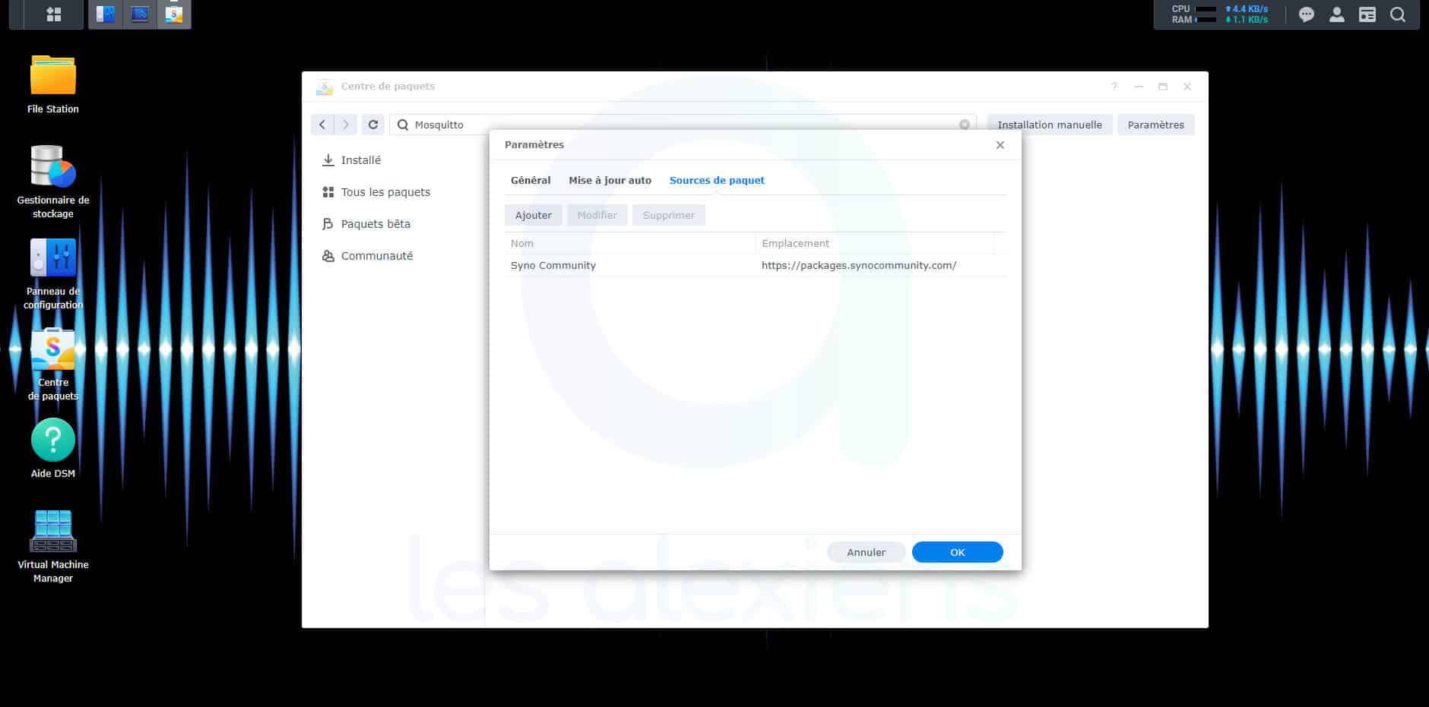The height and width of the screenshot is (707, 1429).
Task: Click the packages.synocommunity.com URL cell
Action: click(859, 265)
